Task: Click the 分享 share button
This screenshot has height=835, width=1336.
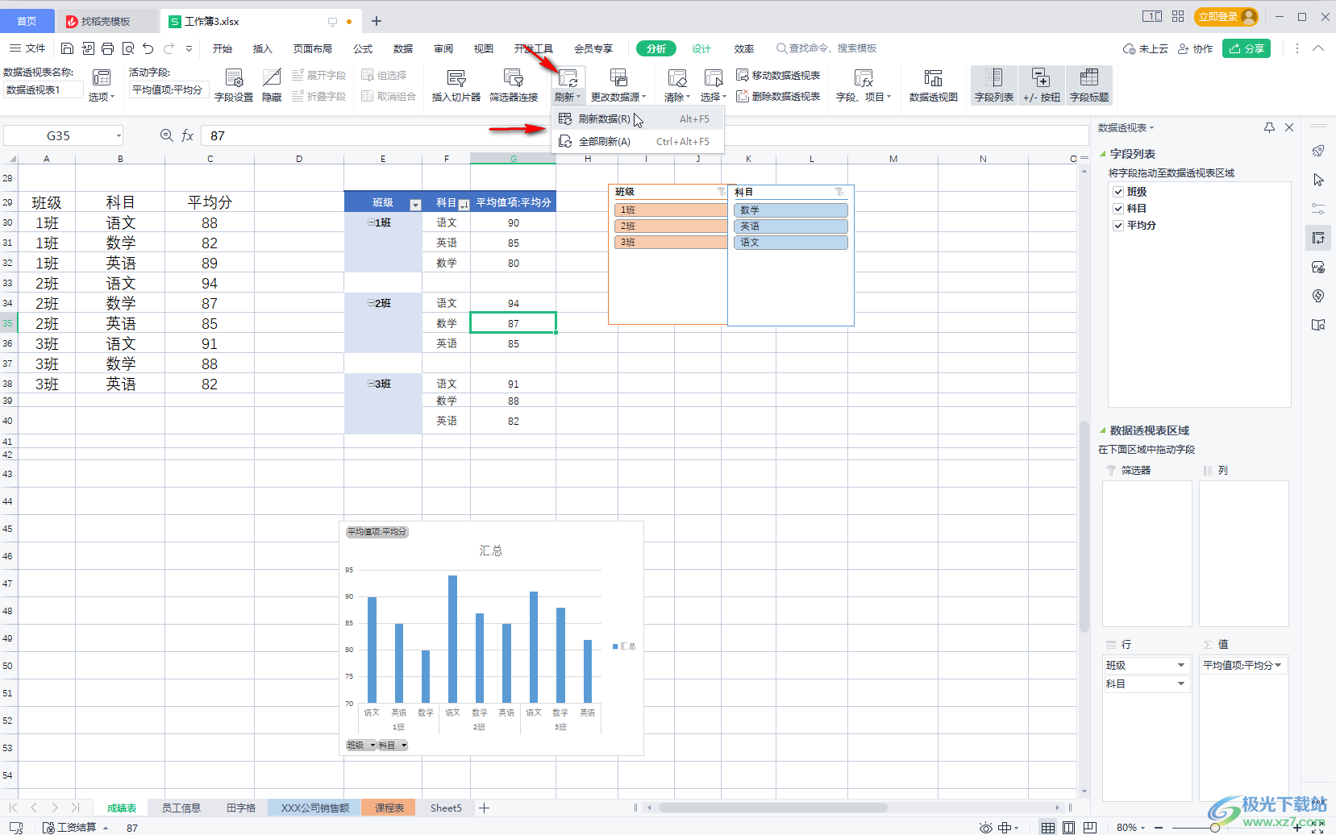Action: (1247, 48)
